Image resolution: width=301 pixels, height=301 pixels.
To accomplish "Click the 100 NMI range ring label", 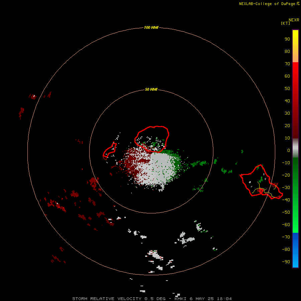I will click(151, 27).
